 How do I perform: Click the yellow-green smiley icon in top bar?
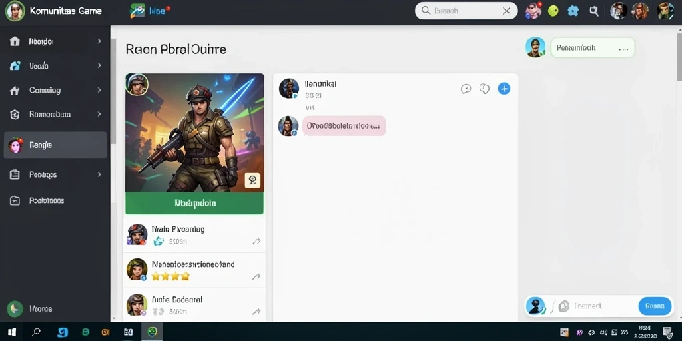click(553, 11)
